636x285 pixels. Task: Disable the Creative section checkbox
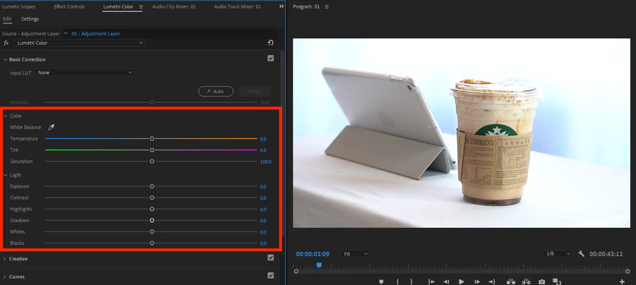271,257
